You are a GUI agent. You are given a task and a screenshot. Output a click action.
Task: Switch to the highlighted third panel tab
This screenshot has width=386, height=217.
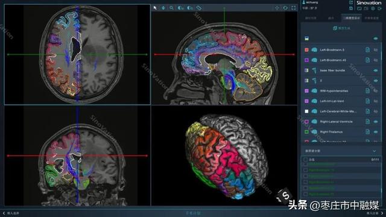351,18
